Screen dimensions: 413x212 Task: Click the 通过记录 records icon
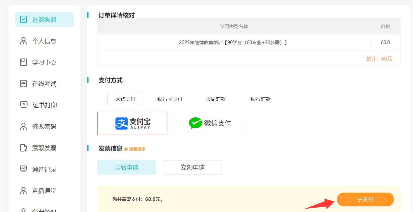pos(23,169)
